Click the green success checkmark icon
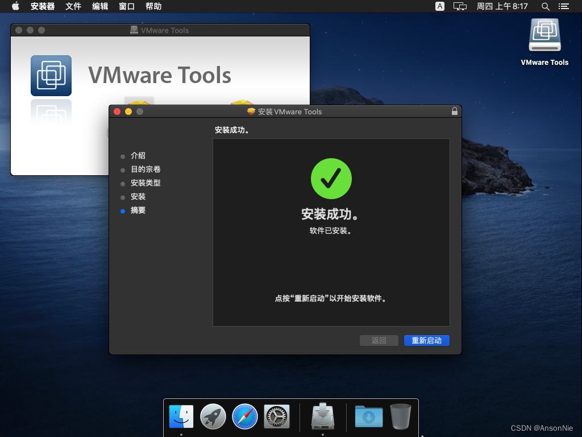582x437 pixels. 331,179
